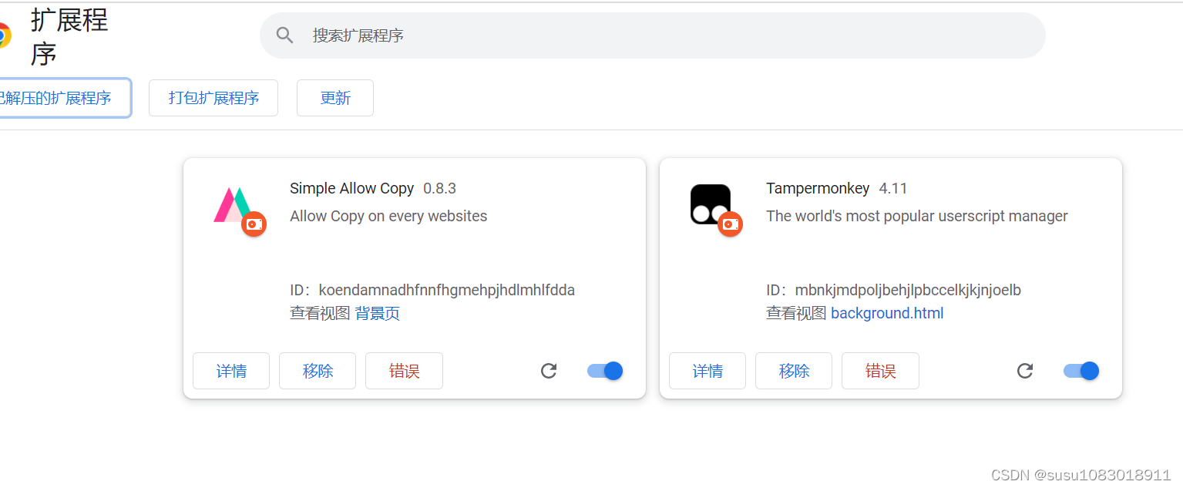Image resolution: width=1183 pixels, height=488 pixels.
Task: Click 打包扩展程序 button
Action: click(x=213, y=98)
